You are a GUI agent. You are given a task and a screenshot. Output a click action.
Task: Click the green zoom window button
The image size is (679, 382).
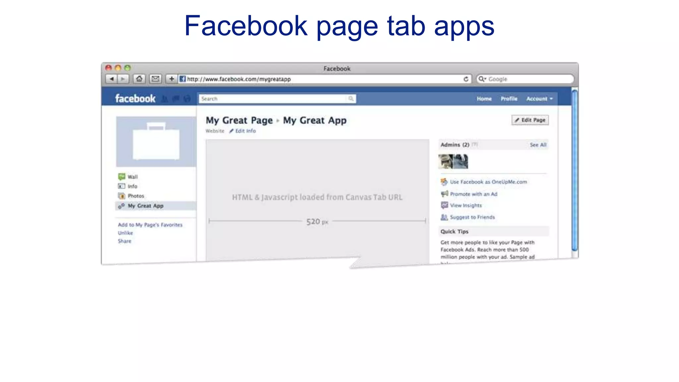(x=127, y=68)
